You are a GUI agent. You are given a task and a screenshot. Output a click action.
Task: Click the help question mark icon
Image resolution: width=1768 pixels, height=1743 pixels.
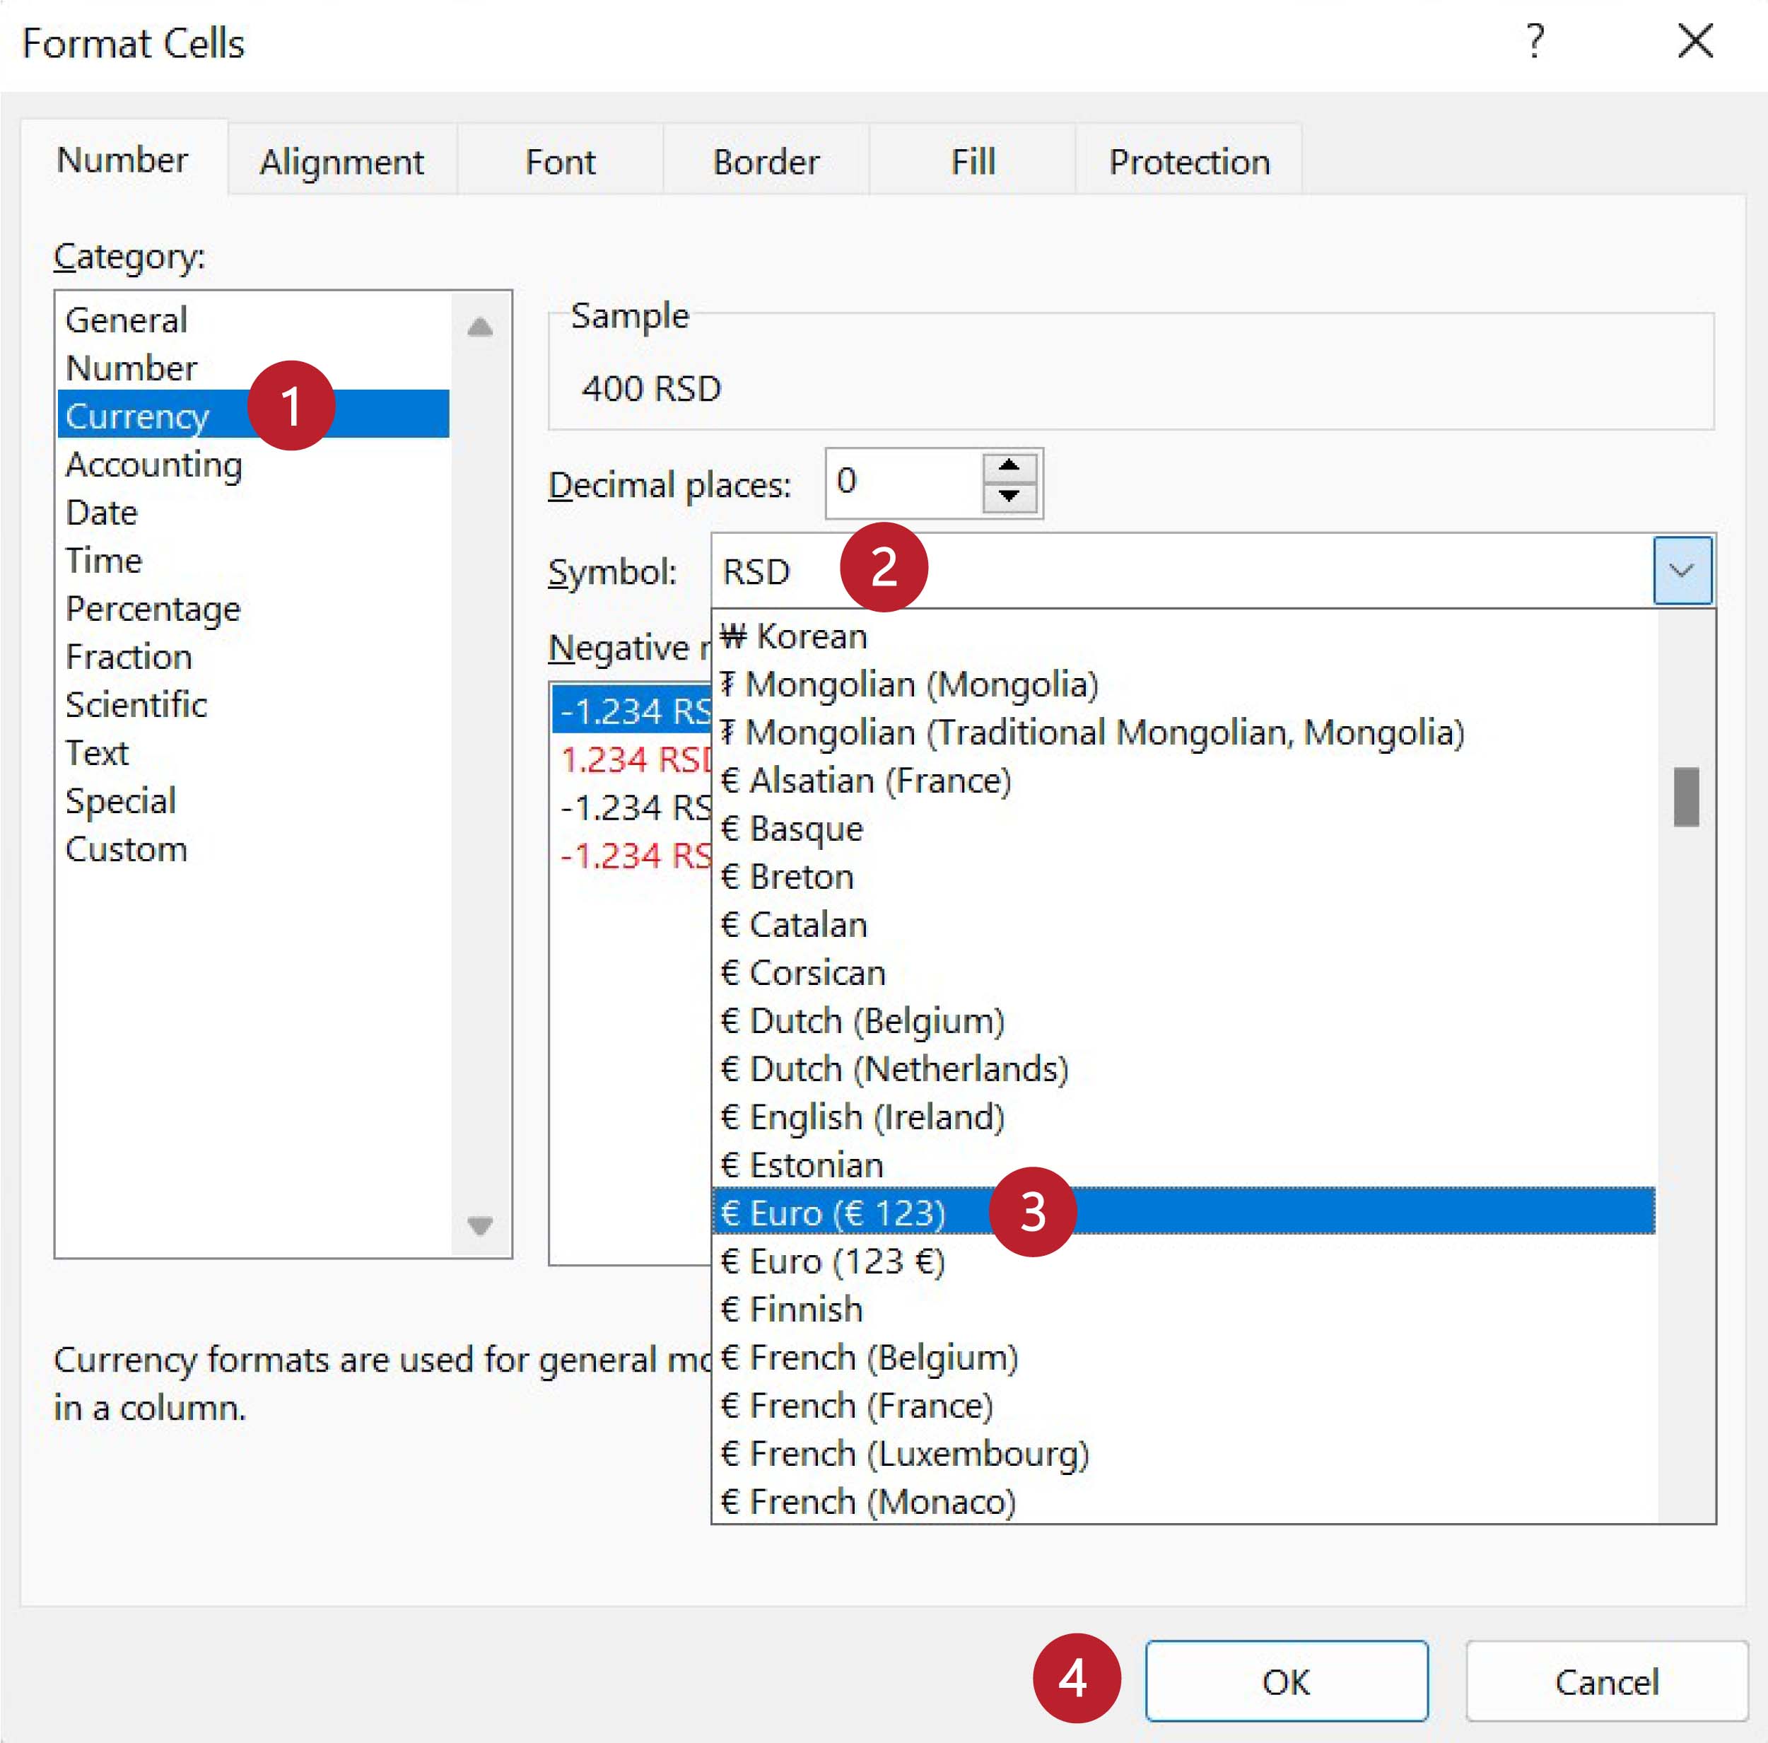[x=1535, y=41]
